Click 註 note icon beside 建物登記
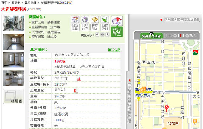The height and width of the screenshot is (129, 203). (x=79, y=79)
